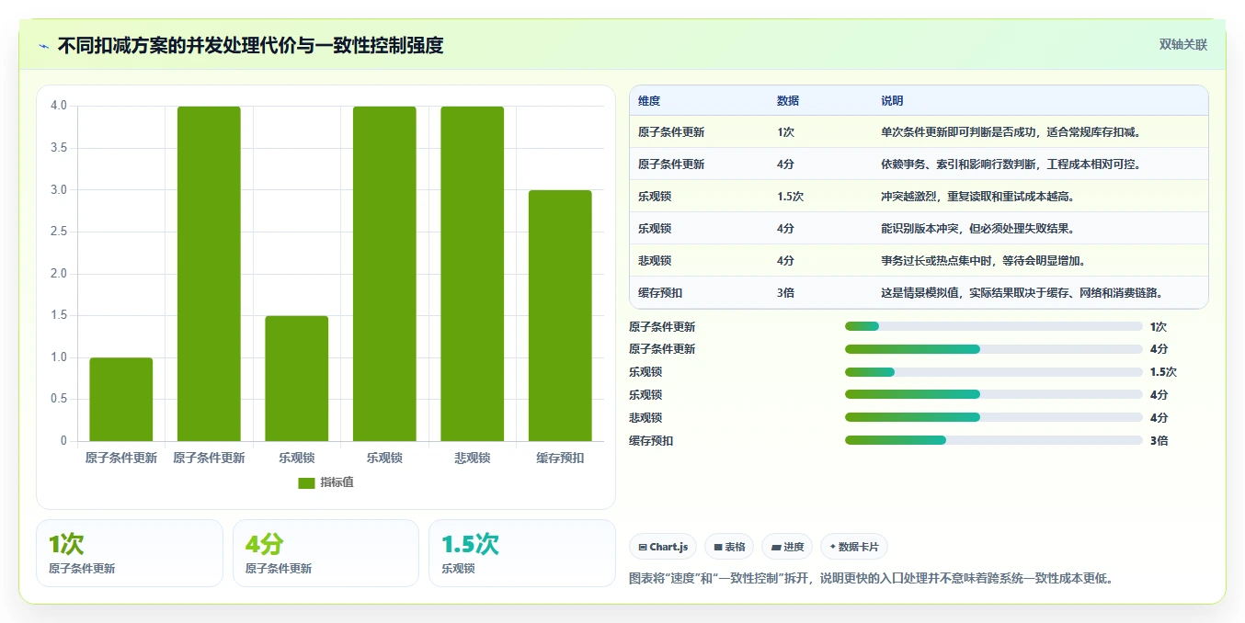Click the 乐观锁 progress bar showing 4分
This screenshot has height=623, width=1245.
click(x=993, y=395)
